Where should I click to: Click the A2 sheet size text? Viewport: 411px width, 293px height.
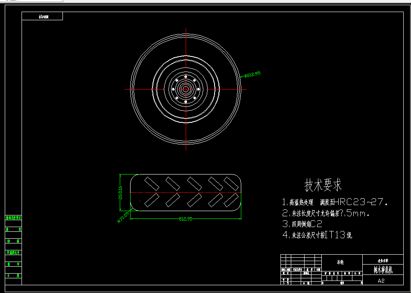pos(381,281)
